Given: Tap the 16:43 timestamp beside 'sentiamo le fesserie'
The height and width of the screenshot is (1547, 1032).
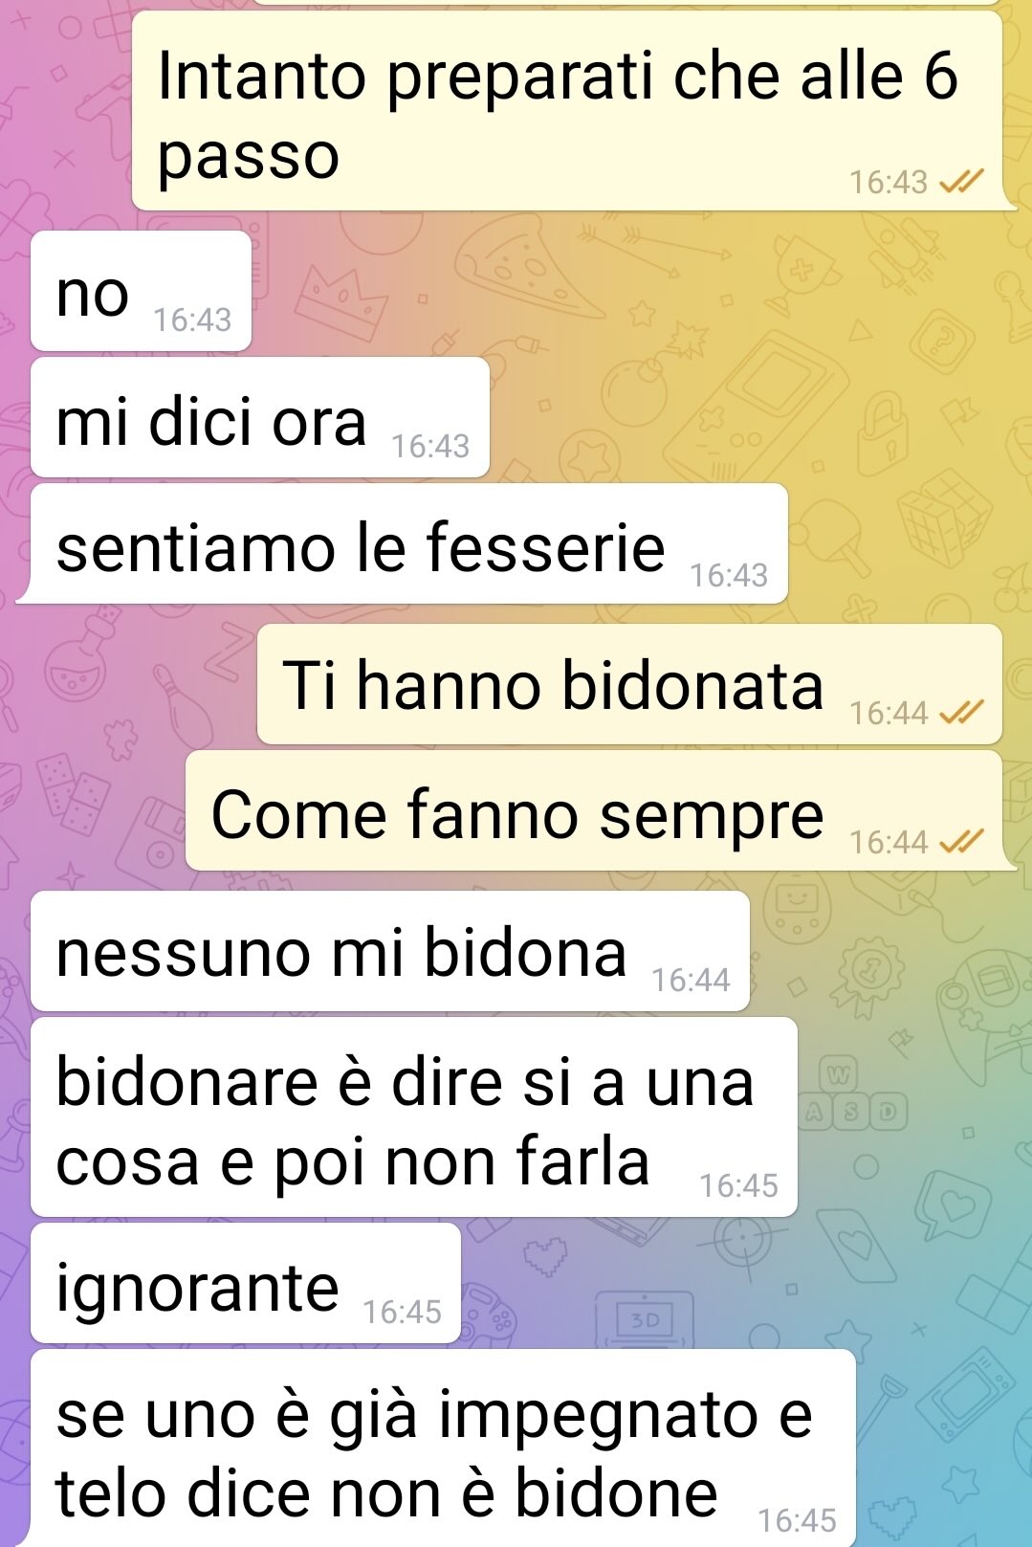Looking at the screenshot, I should pos(729,575).
